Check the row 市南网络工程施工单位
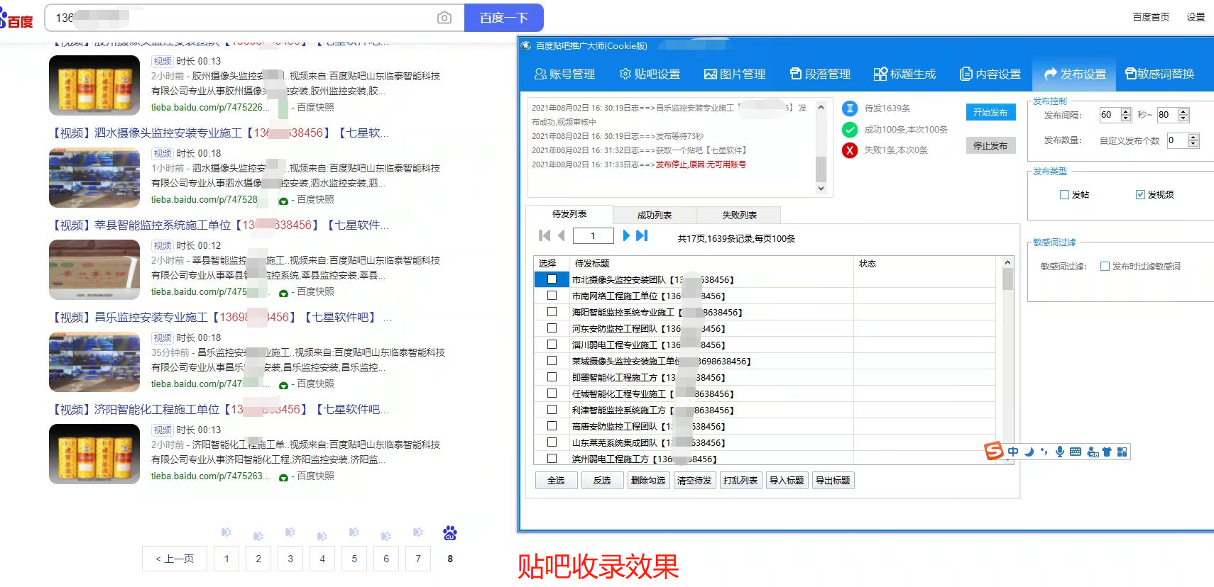 pyautogui.click(x=552, y=296)
